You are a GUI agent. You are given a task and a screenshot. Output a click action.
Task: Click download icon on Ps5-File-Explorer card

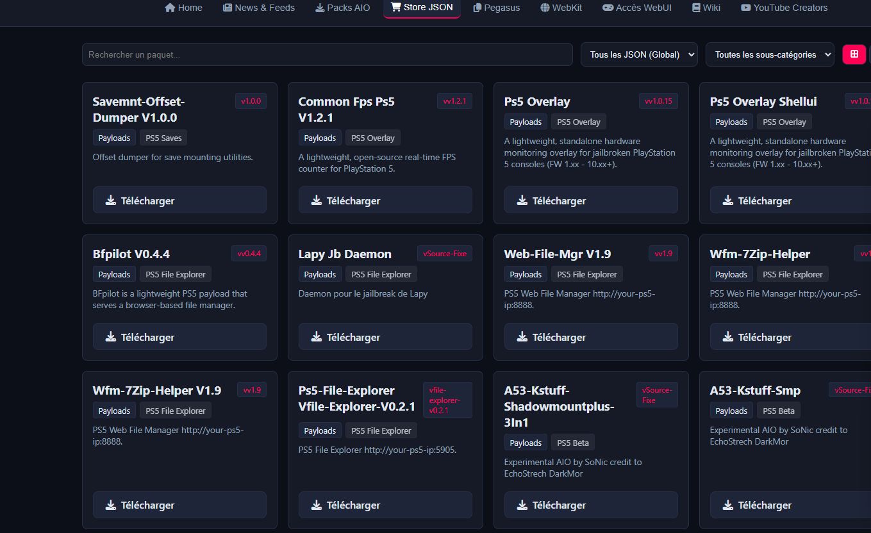click(316, 505)
